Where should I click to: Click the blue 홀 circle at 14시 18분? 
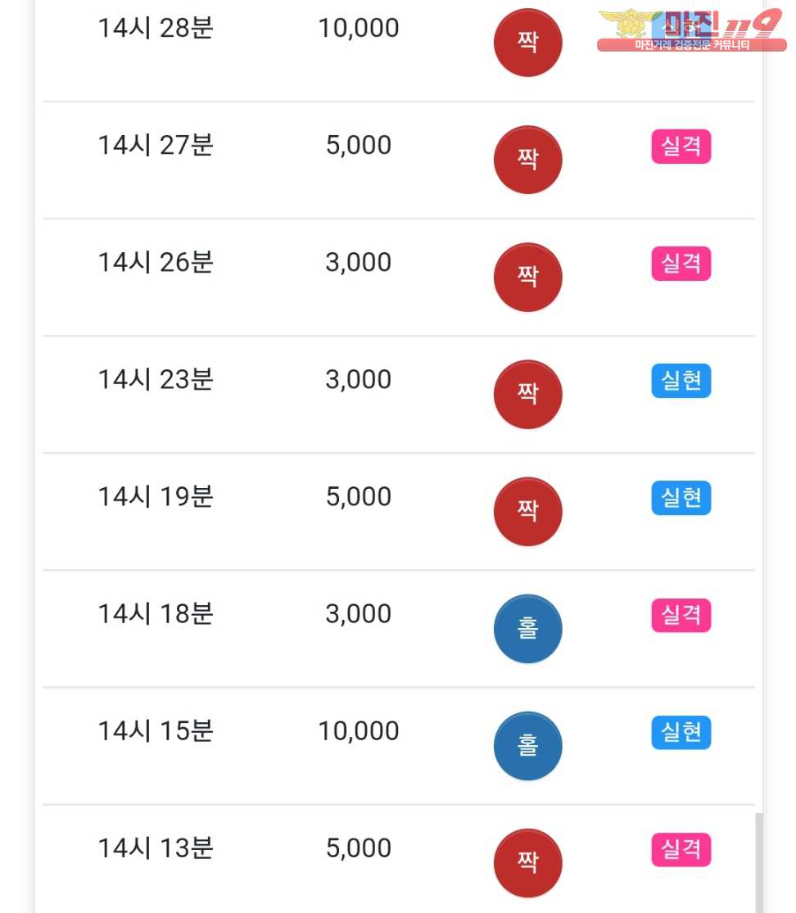point(528,629)
